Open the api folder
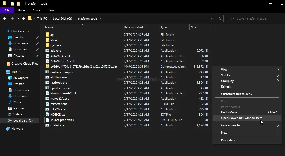 tap(53, 34)
